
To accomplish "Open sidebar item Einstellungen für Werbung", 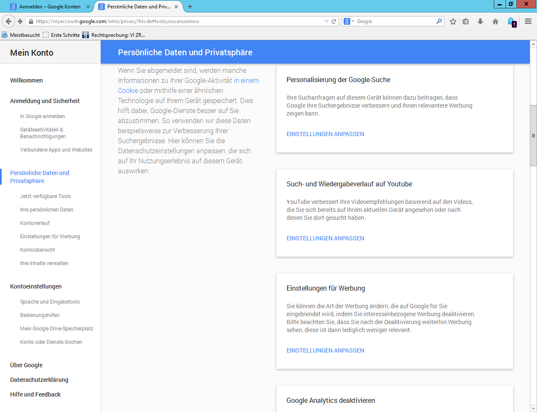I will [50, 237].
